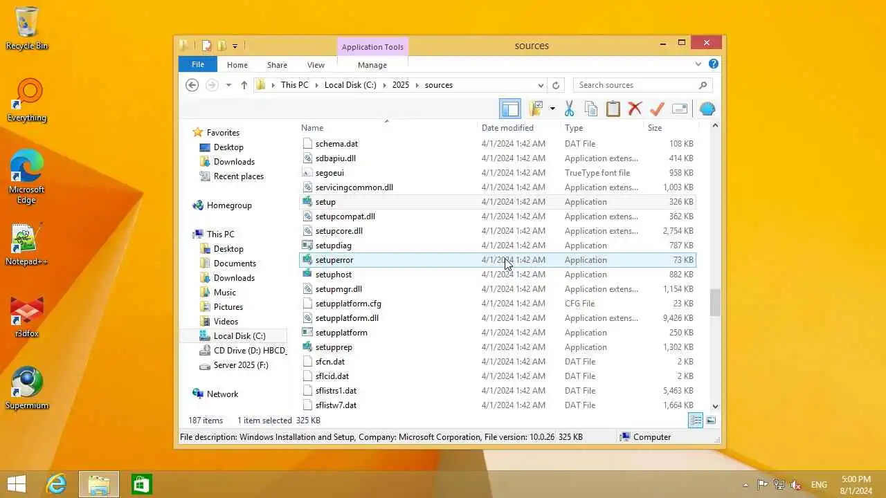The image size is (886, 498).
Task: Click the Up one level arrow
Action: click(x=244, y=85)
